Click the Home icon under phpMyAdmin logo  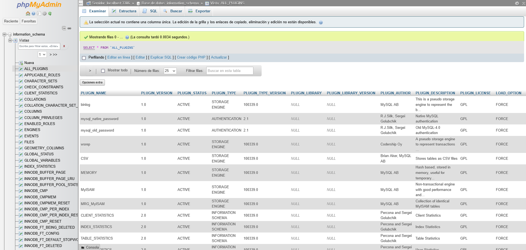click(28, 13)
